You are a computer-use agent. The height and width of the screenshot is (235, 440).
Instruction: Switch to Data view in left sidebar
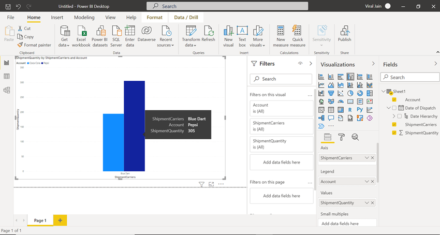click(7, 77)
